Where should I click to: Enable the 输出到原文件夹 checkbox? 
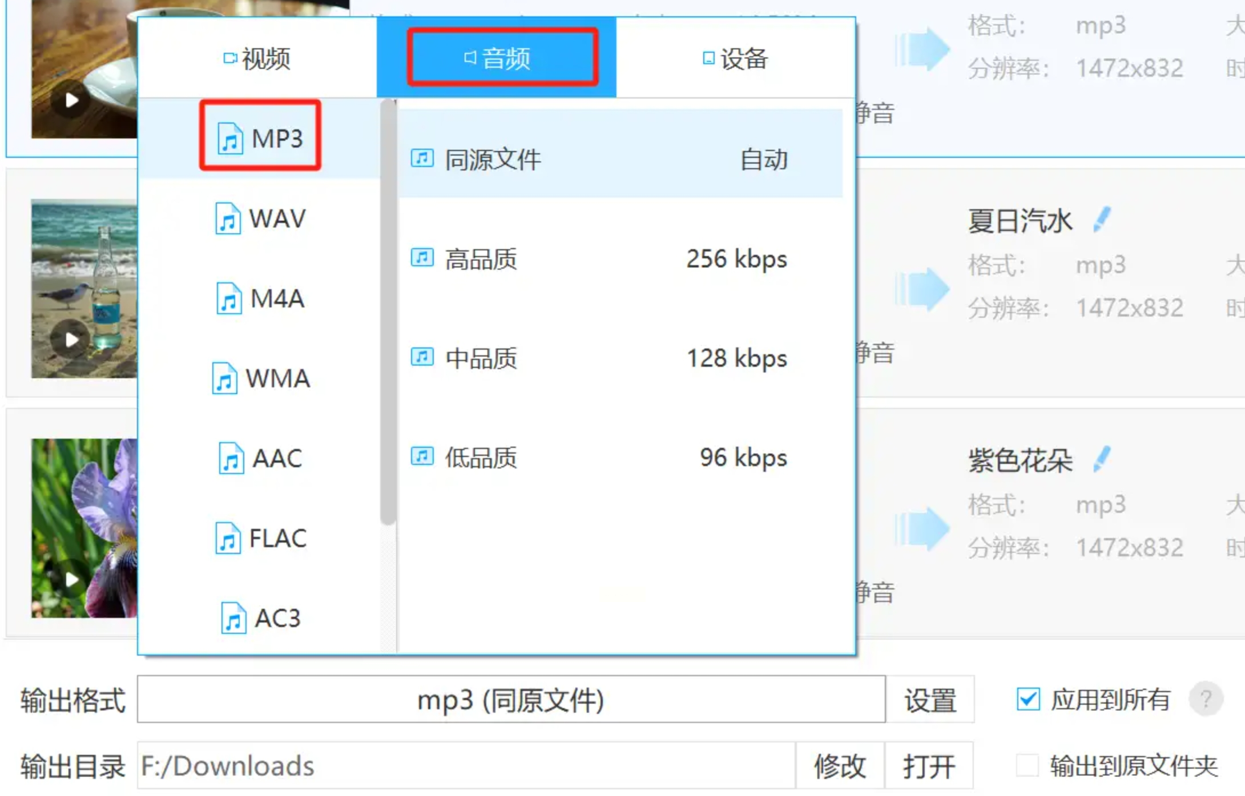point(1027,765)
